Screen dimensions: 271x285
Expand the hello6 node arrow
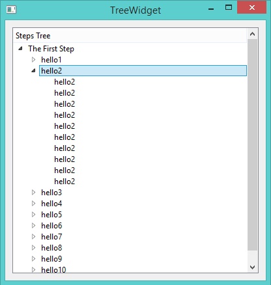[33, 226]
